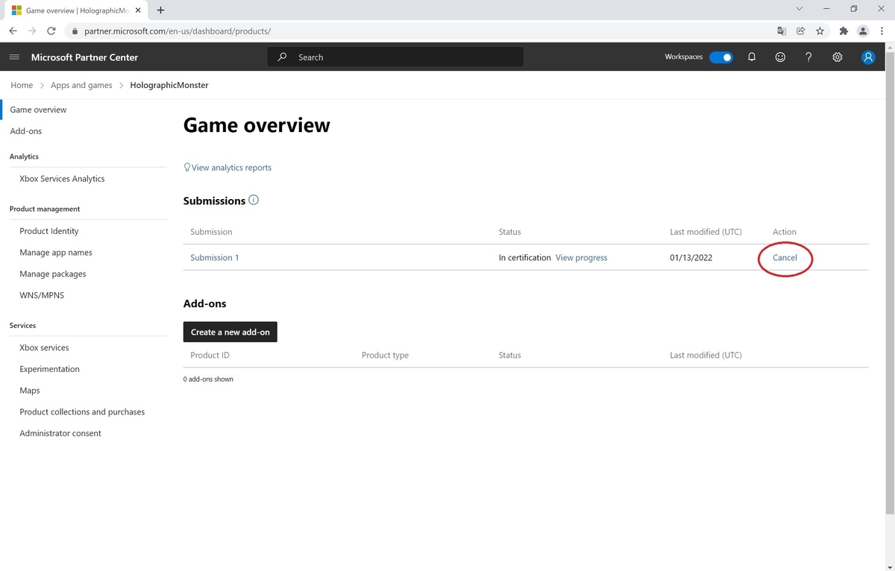Viewport: 895px width, 571px height.
Task: Click View progress link
Action: (581, 257)
